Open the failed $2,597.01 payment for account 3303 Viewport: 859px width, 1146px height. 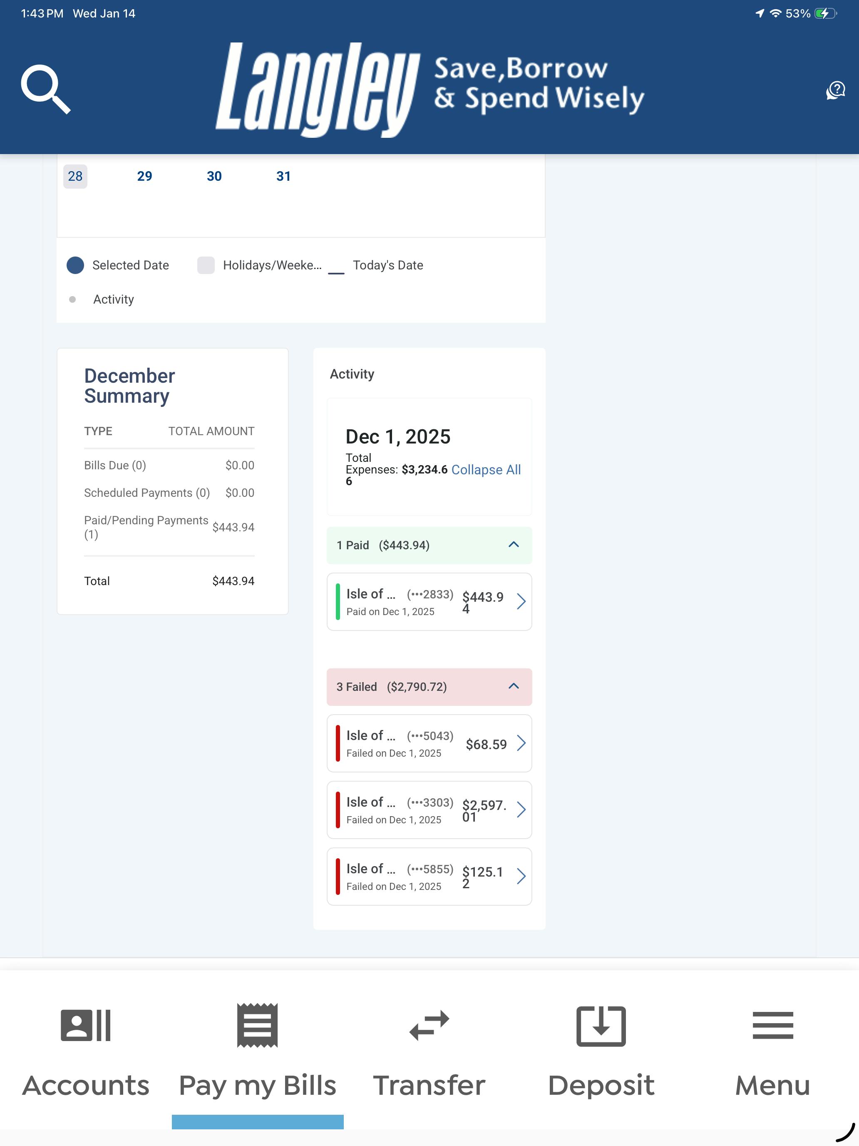click(x=429, y=810)
